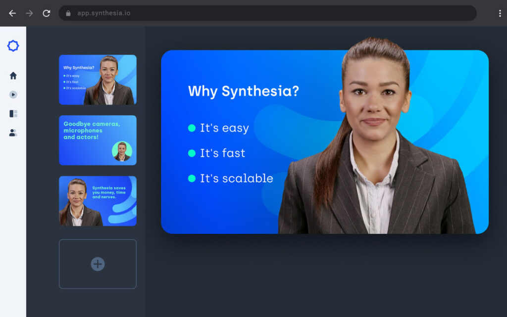Image resolution: width=507 pixels, height=317 pixels.
Task: Select the "Synthesia saves you money" slide thumbnail
Action: tap(98, 201)
